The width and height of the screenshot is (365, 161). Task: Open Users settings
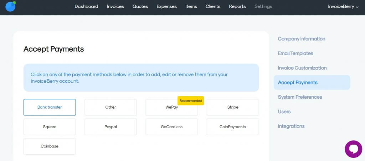click(284, 112)
